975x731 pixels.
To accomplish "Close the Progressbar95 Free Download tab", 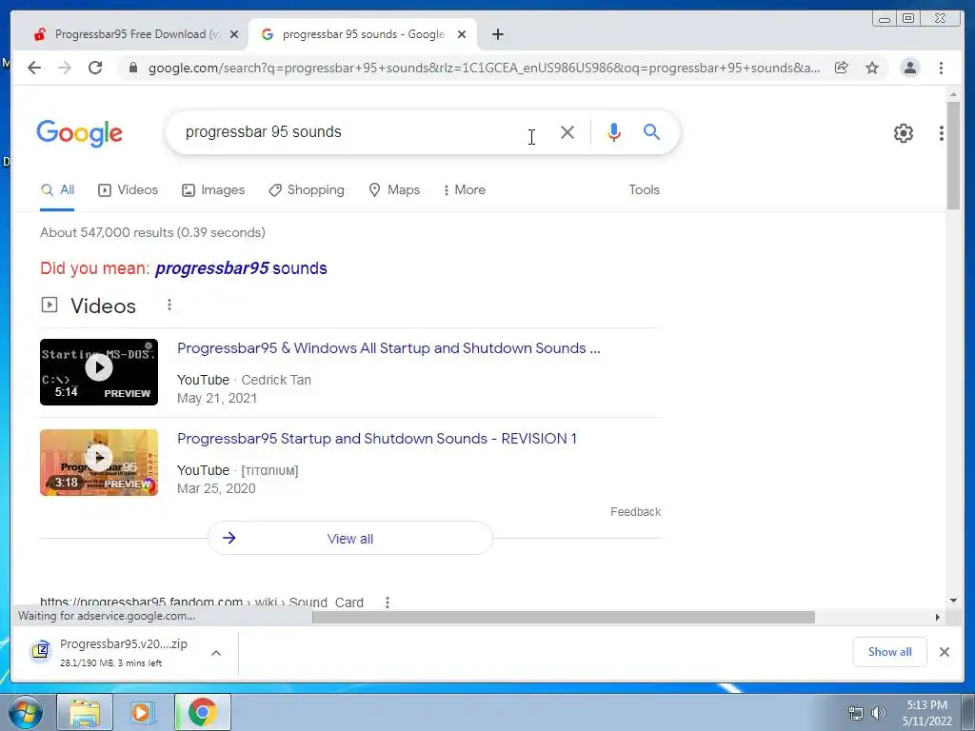I will coord(234,34).
